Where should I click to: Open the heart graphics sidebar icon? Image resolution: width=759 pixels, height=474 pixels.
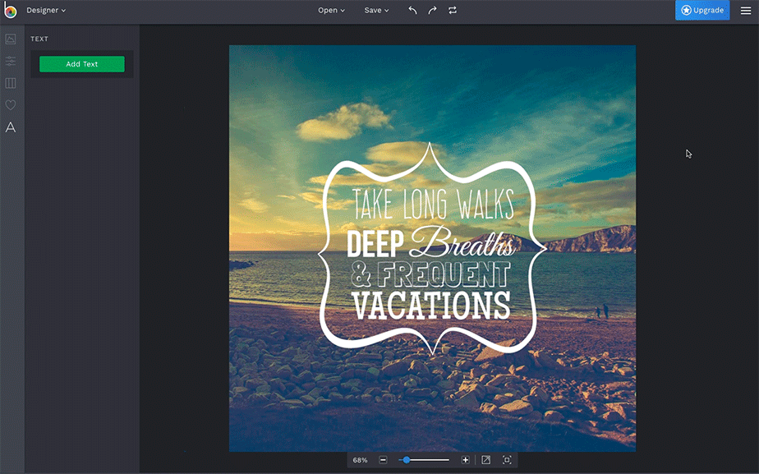tap(11, 105)
